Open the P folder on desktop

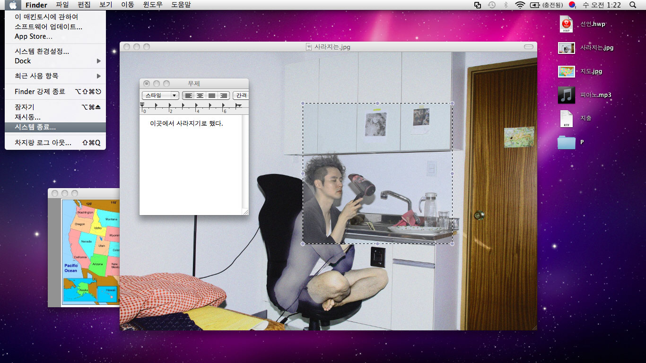pyautogui.click(x=566, y=142)
